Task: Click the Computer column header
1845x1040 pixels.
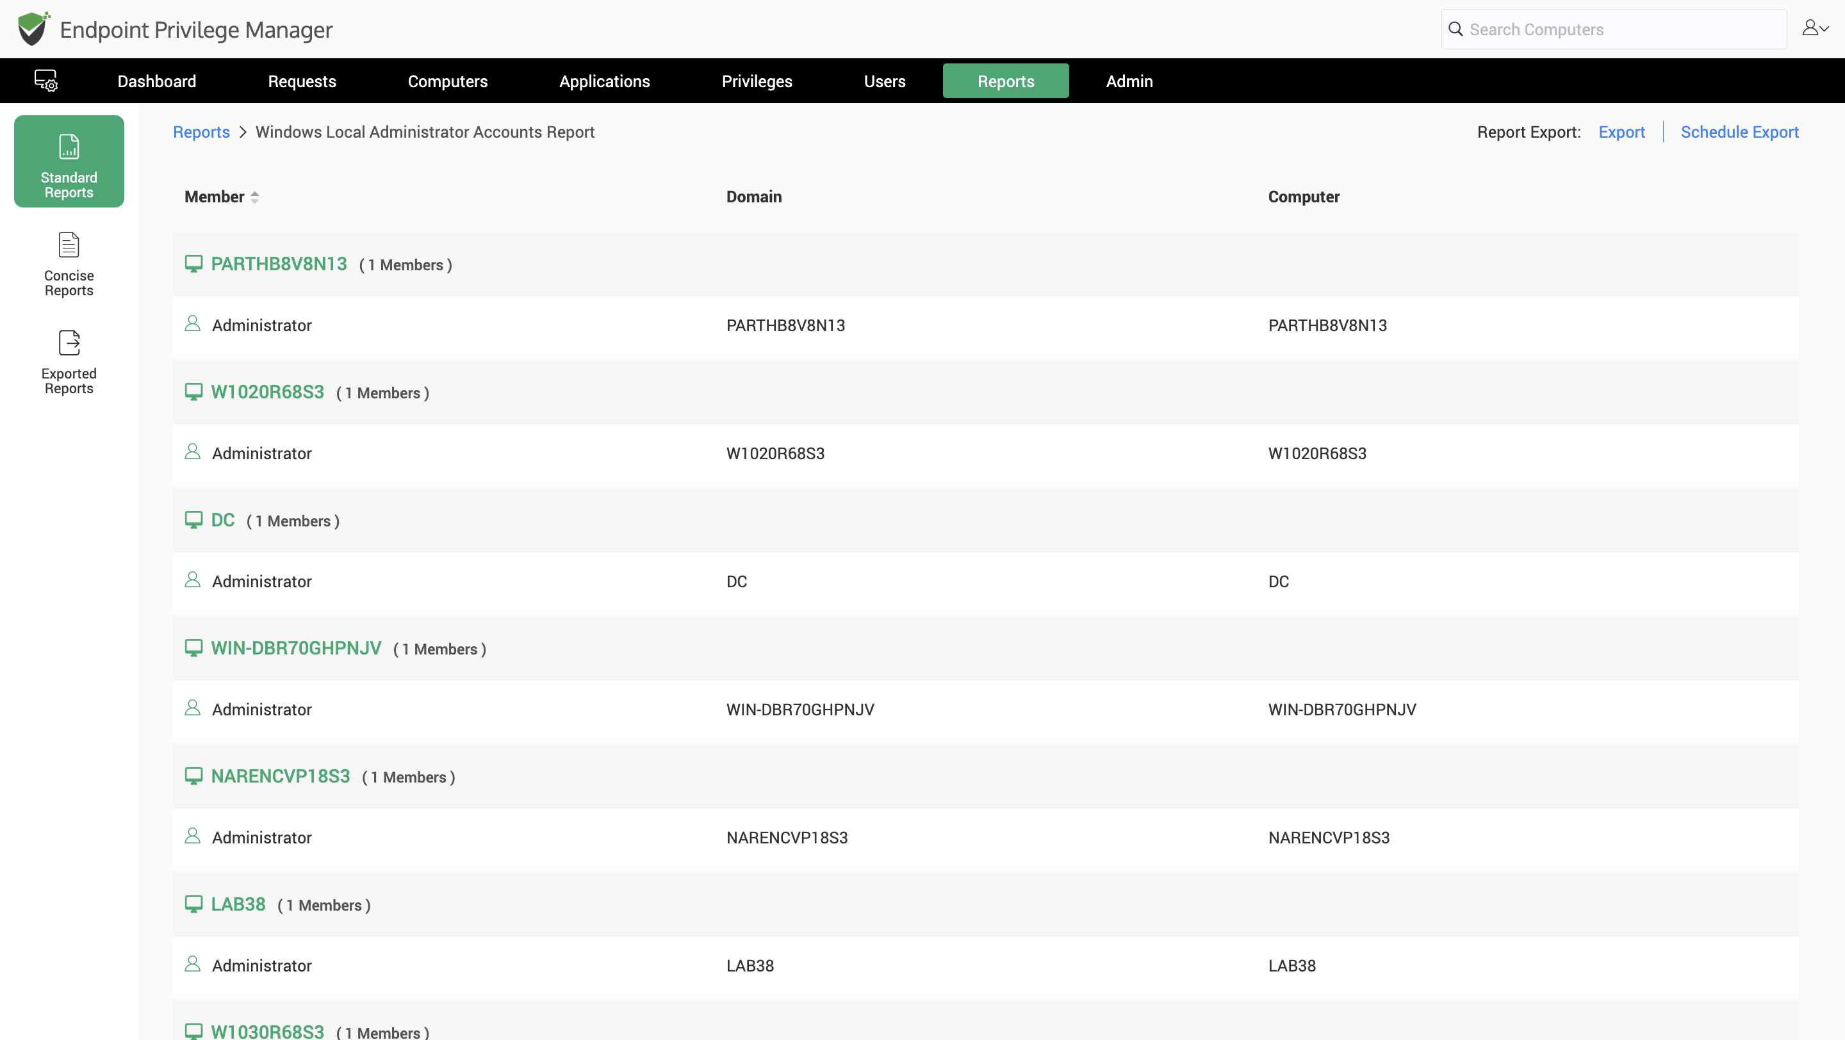Action: [1304, 197]
